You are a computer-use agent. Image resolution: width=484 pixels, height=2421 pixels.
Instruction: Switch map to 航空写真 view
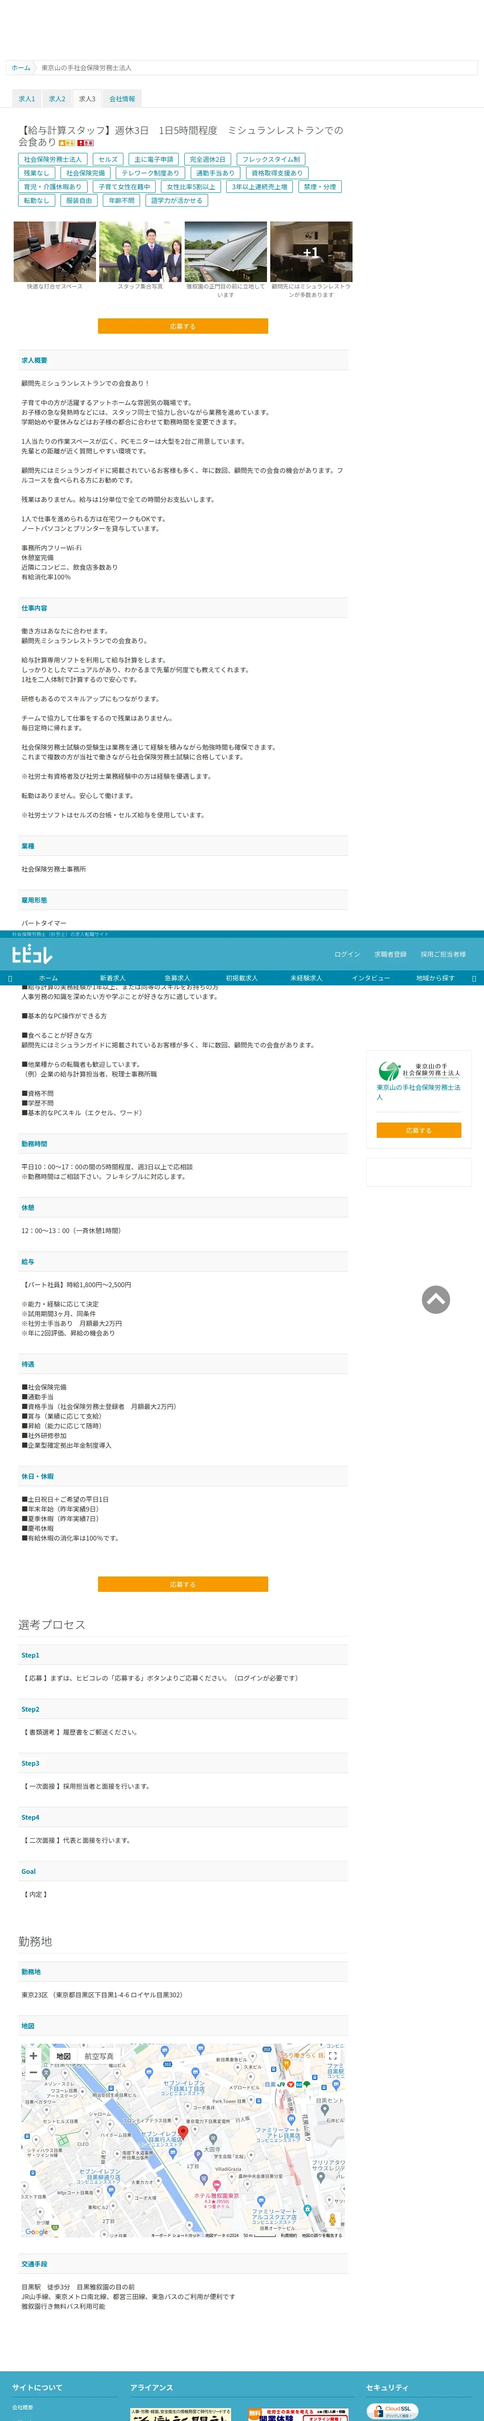tap(100, 2055)
